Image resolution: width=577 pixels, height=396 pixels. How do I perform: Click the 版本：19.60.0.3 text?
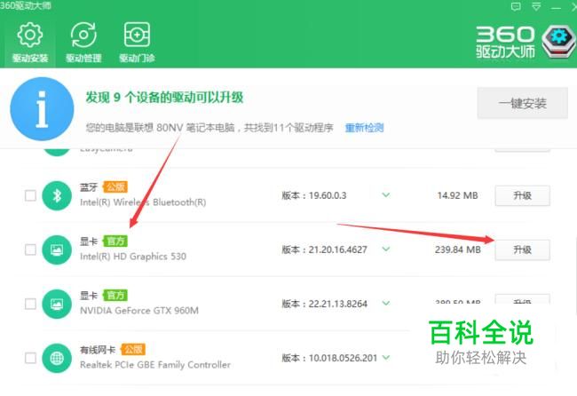[314, 195]
